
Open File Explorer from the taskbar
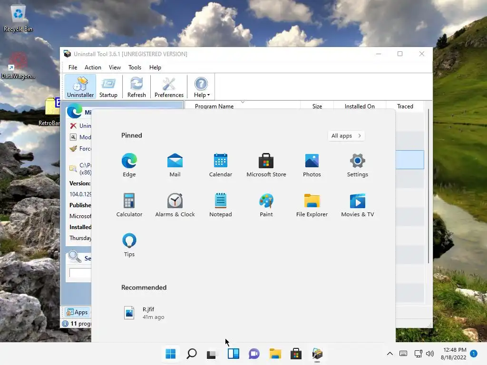pyautogui.click(x=275, y=354)
